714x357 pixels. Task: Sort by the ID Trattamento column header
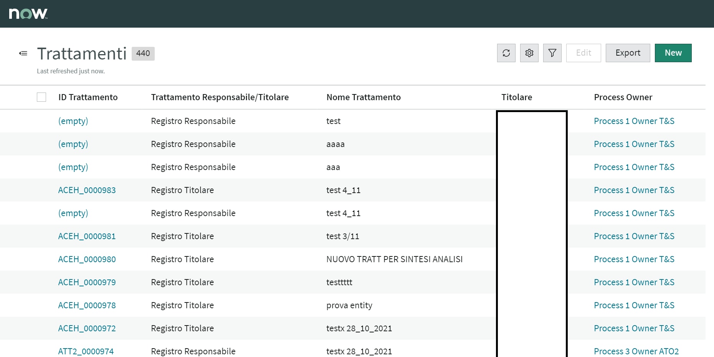pos(88,97)
